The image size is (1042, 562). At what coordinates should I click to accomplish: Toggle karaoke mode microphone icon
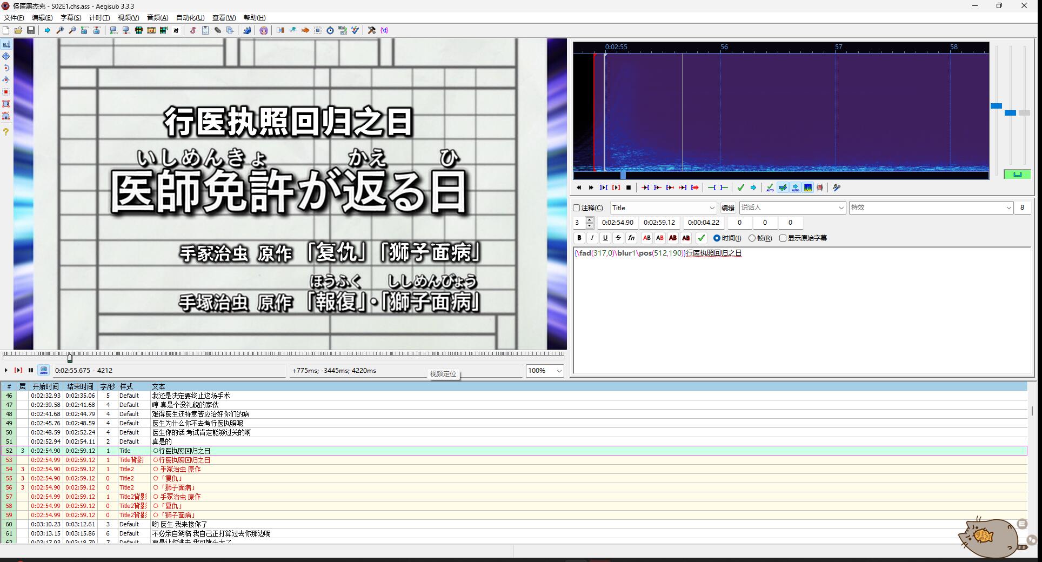click(837, 188)
